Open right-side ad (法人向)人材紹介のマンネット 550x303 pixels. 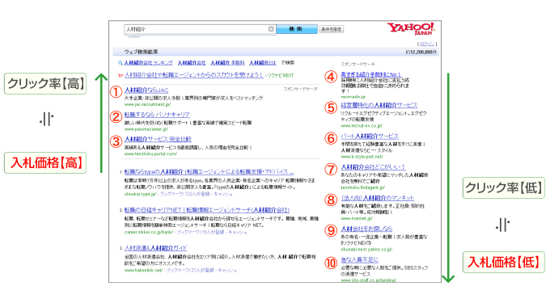pos(378,198)
